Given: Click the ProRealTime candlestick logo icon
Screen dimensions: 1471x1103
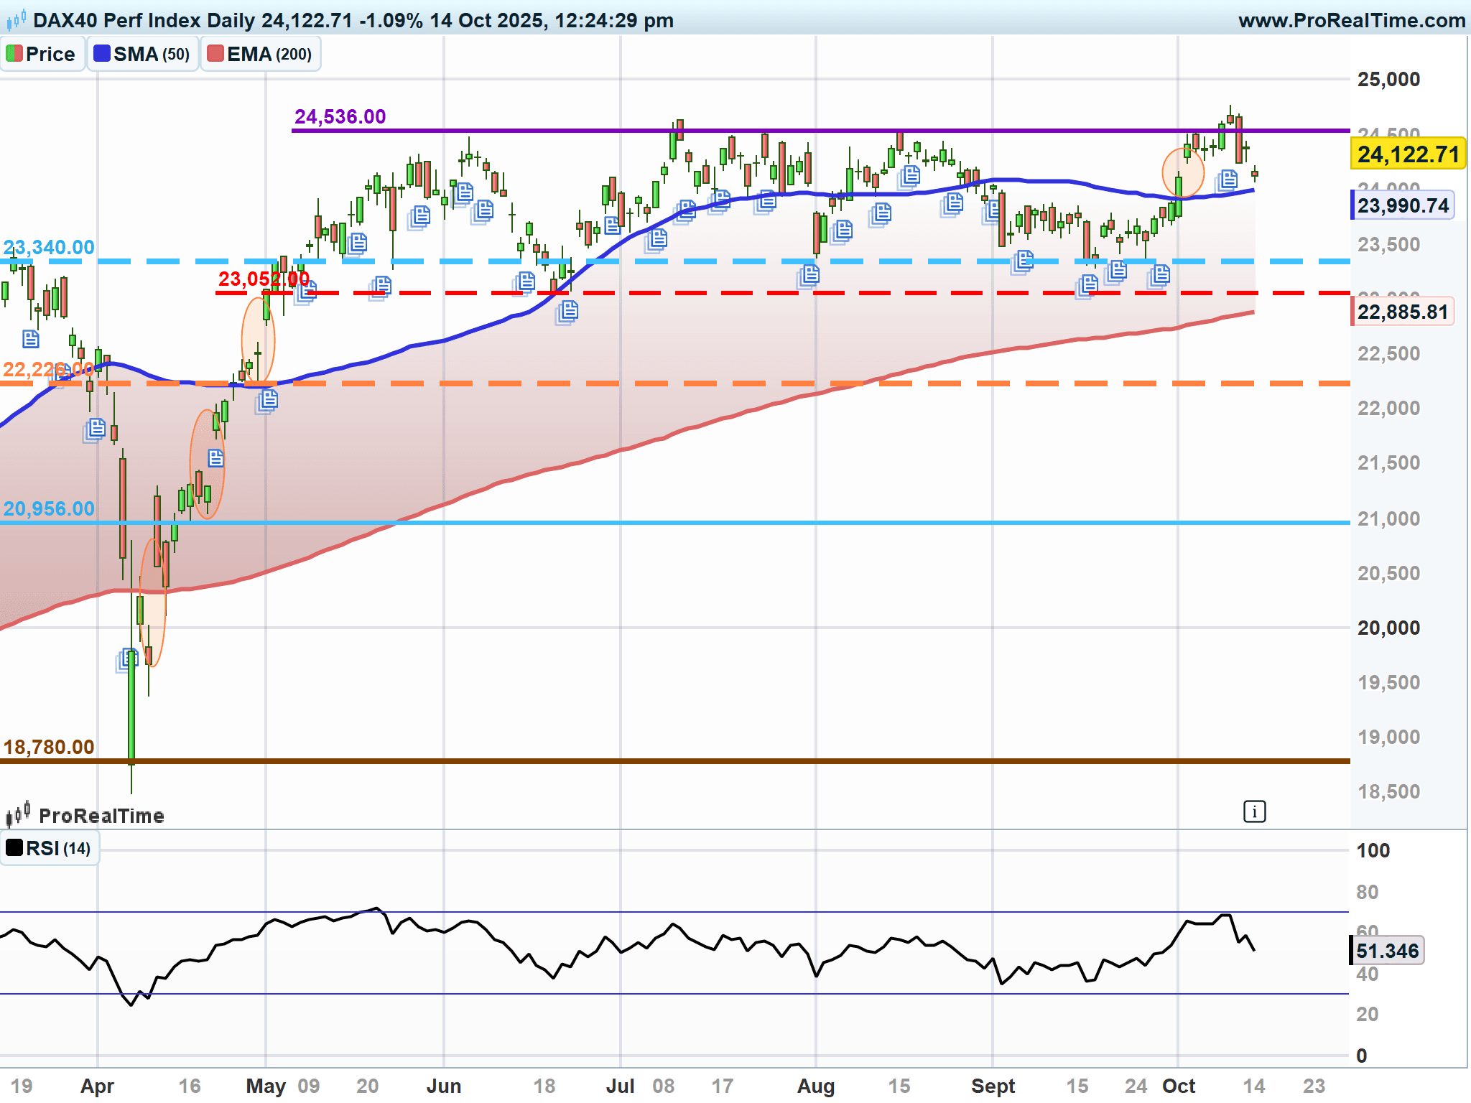Looking at the screenshot, I should click(18, 814).
